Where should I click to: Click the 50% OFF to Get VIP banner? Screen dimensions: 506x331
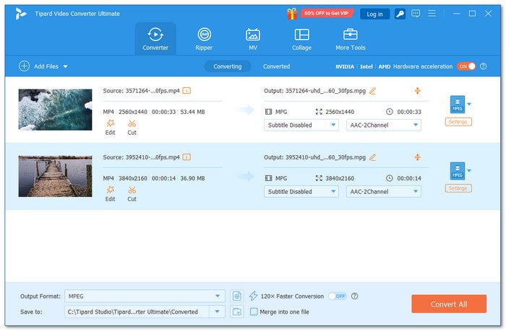click(x=327, y=13)
